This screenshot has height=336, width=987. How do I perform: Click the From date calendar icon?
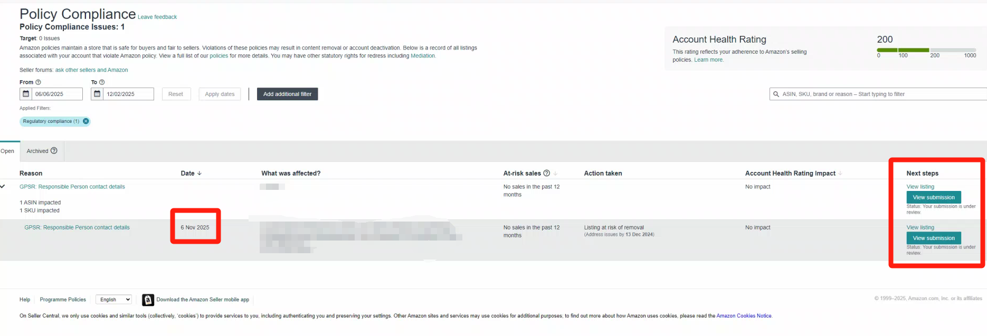[x=26, y=94]
